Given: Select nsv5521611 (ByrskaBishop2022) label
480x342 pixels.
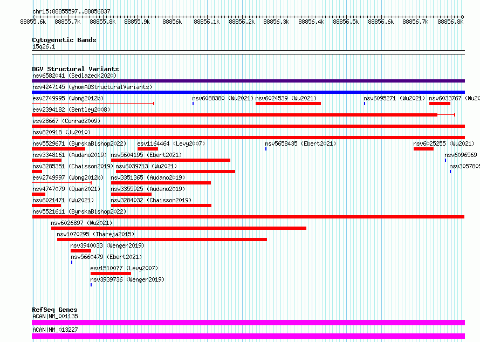Looking at the screenshot, I should tap(79, 211).
